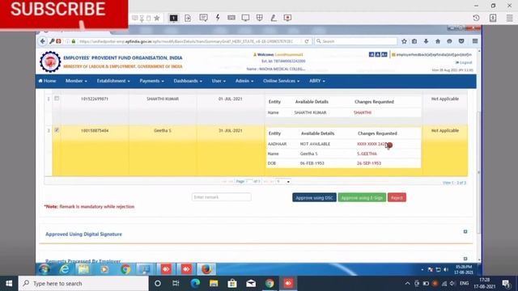Select the 01-JUL-2021 date cell
The image size is (518, 291).
pyautogui.click(x=230, y=99)
